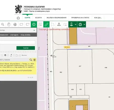Screen dimensions: 114x110
Task: Expand the registers dropdown chevron
Action: coord(34,30)
